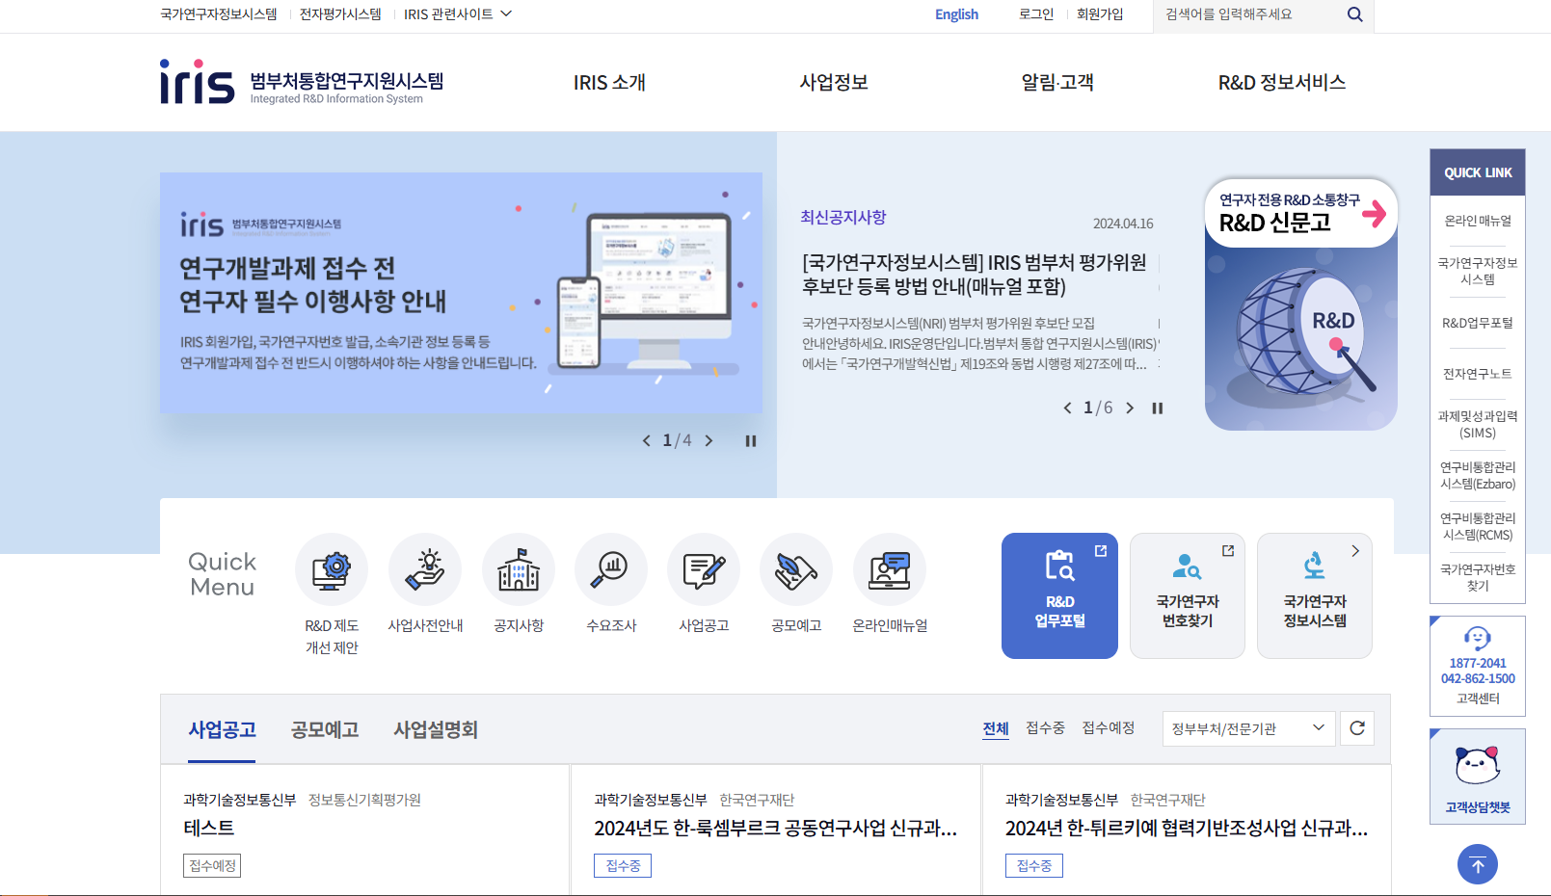Viewport: 1551px width, 896px height.
Task: Open the R&D 업무포털 blue card
Action: pos(1059,595)
